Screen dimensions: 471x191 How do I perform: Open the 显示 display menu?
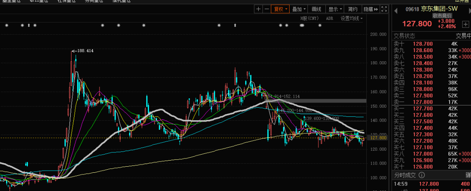334,9
